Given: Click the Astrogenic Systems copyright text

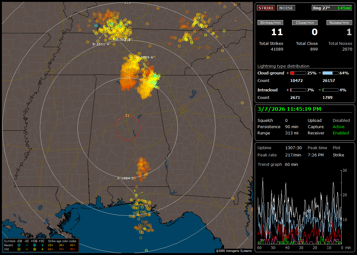Looking at the screenshot, I should click(x=234, y=251).
